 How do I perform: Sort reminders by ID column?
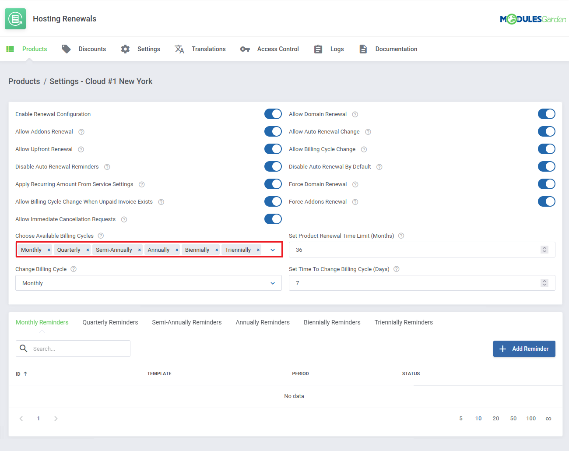click(21, 374)
